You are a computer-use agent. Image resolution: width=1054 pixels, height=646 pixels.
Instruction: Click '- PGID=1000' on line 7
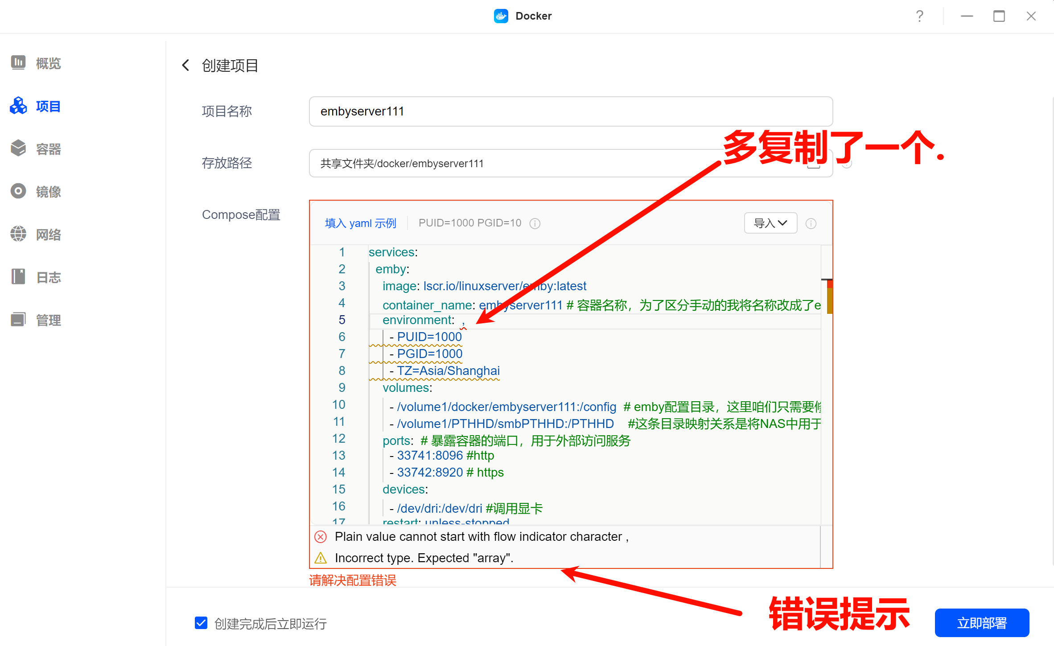click(426, 354)
